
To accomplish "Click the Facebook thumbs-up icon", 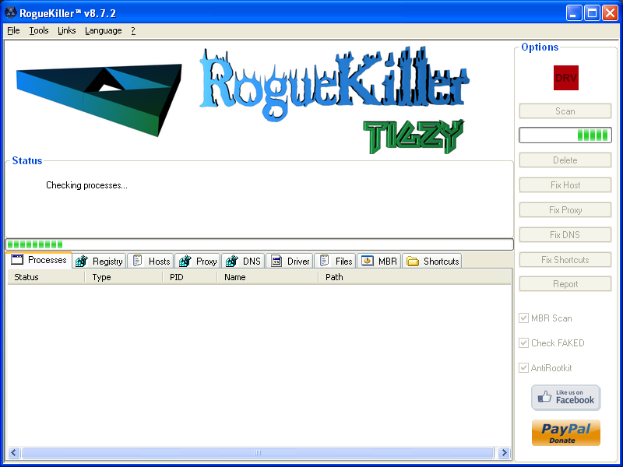I will [x=544, y=396].
